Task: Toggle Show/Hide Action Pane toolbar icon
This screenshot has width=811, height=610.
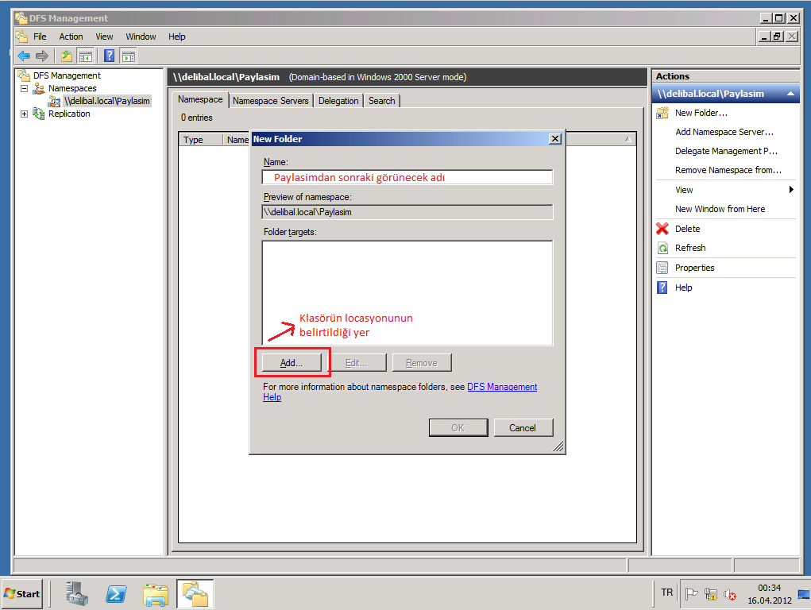Action: coord(128,56)
